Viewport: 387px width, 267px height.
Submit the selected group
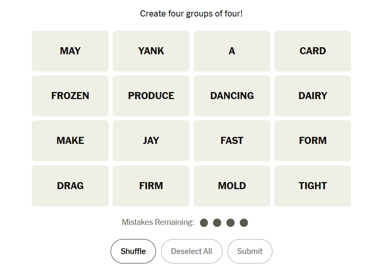[x=250, y=251]
